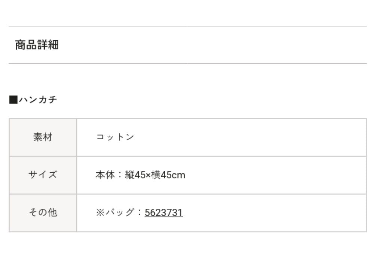Click the × symbol in the dimensions
The image size is (374, 261).
[x=148, y=175]
